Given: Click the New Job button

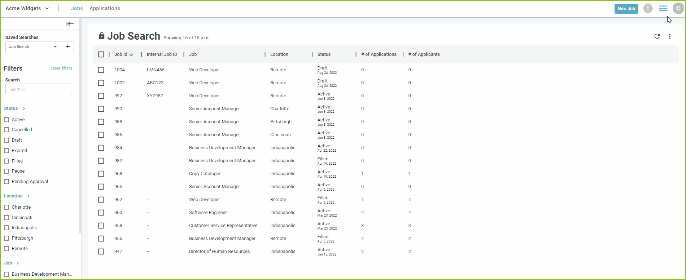Looking at the screenshot, I should (626, 9).
